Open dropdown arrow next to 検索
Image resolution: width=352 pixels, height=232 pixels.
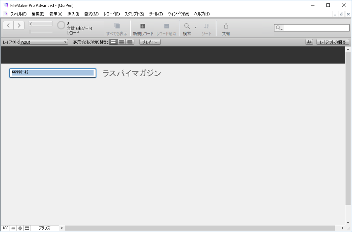click(x=196, y=27)
